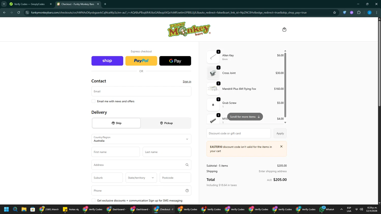The image size is (381, 214).
Task: Click the order items list scrollbar
Action: (x=285, y=85)
